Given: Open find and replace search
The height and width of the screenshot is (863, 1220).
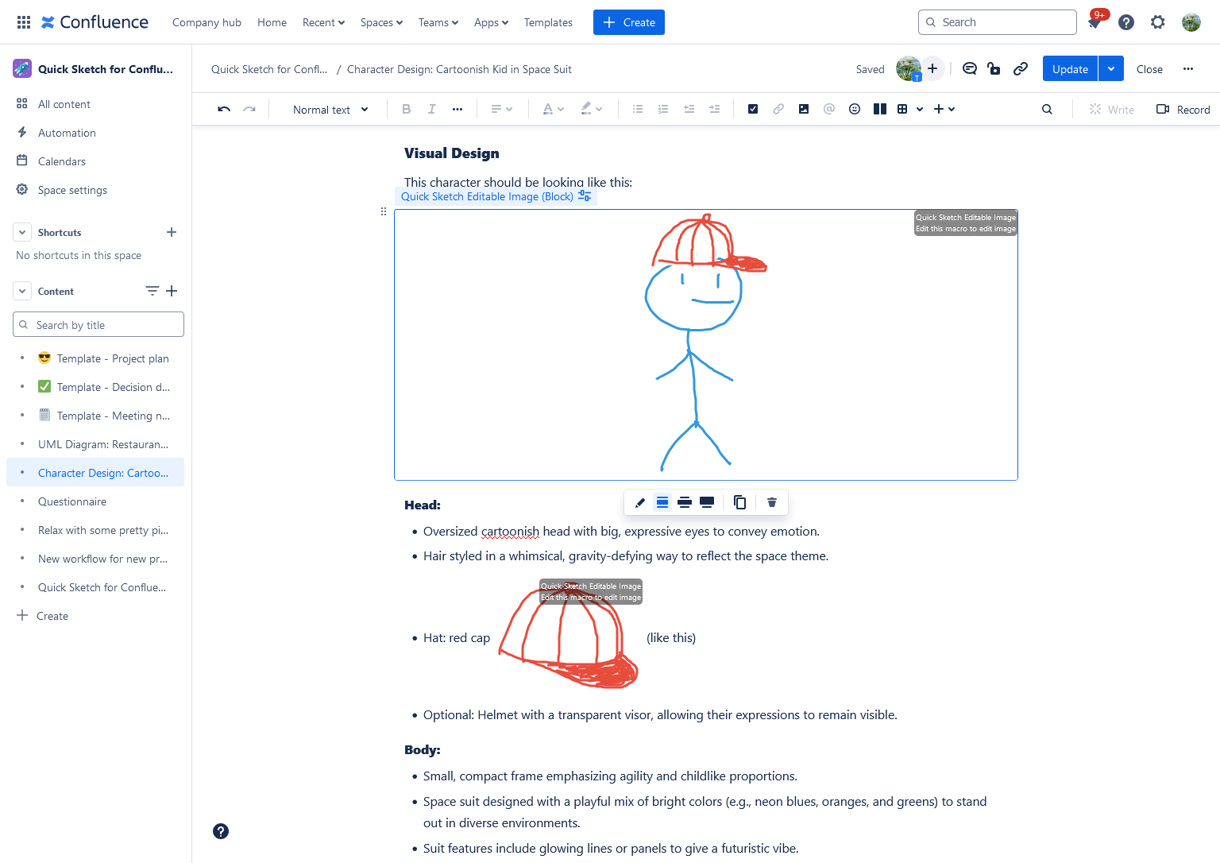Looking at the screenshot, I should [x=1047, y=109].
